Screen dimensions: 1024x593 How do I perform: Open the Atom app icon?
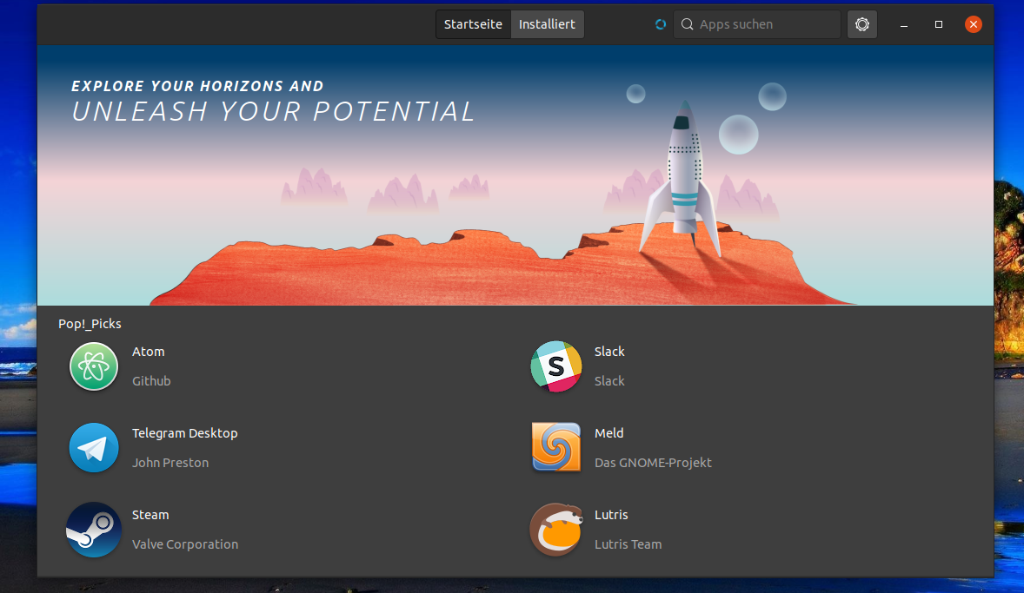94,366
